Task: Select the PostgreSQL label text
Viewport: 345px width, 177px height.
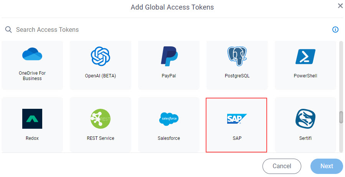Action: (237, 76)
